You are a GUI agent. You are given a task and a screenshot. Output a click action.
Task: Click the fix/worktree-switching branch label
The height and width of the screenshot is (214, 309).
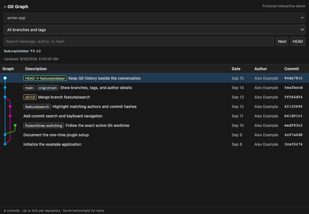(x=44, y=126)
